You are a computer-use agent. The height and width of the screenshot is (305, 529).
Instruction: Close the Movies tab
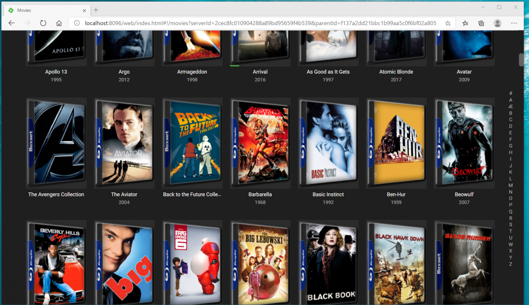click(x=84, y=10)
